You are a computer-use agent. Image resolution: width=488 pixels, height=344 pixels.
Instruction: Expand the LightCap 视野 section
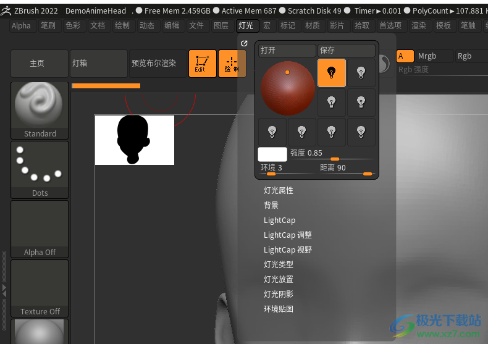click(x=288, y=250)
